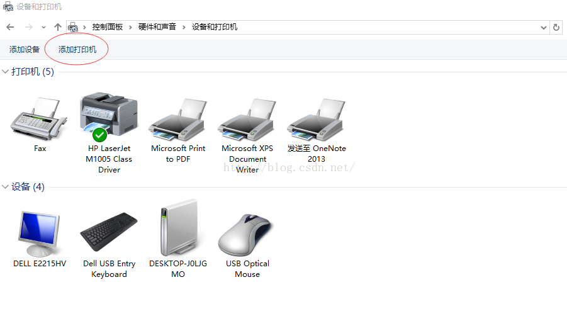Navigate to 控制面板 breadcrumb
Screen dimensions: 567x321
point(108,27)
